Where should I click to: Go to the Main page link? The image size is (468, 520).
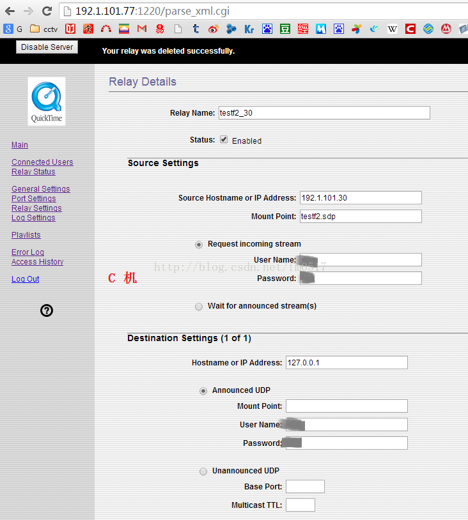(x=20, y=145)
